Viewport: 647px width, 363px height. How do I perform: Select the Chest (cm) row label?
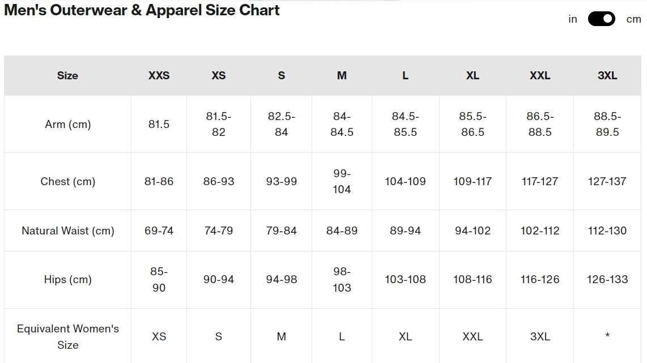(67, 181)
